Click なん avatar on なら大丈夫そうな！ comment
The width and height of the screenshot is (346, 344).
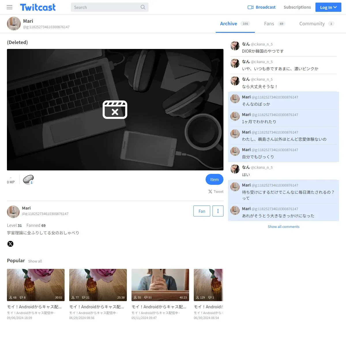pyautogui.click(x=235, y=81)
